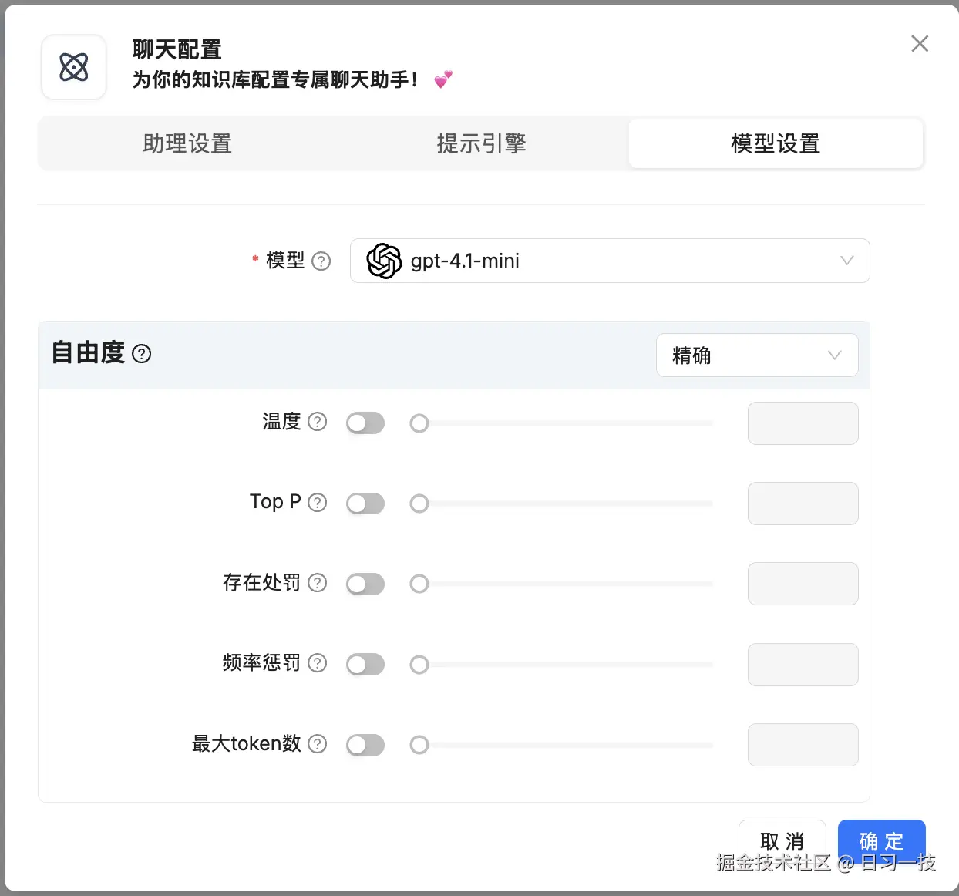Open the 提示引擎 tab

tap(481, 143)
